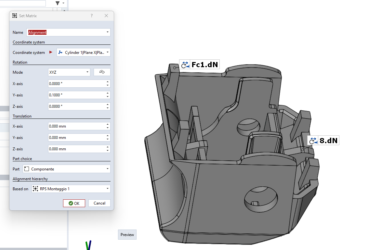Image resolution: width=368 pixels, height=250 pixels.
Task: Click the rotation reset icon button
Action: click(102, 72)
